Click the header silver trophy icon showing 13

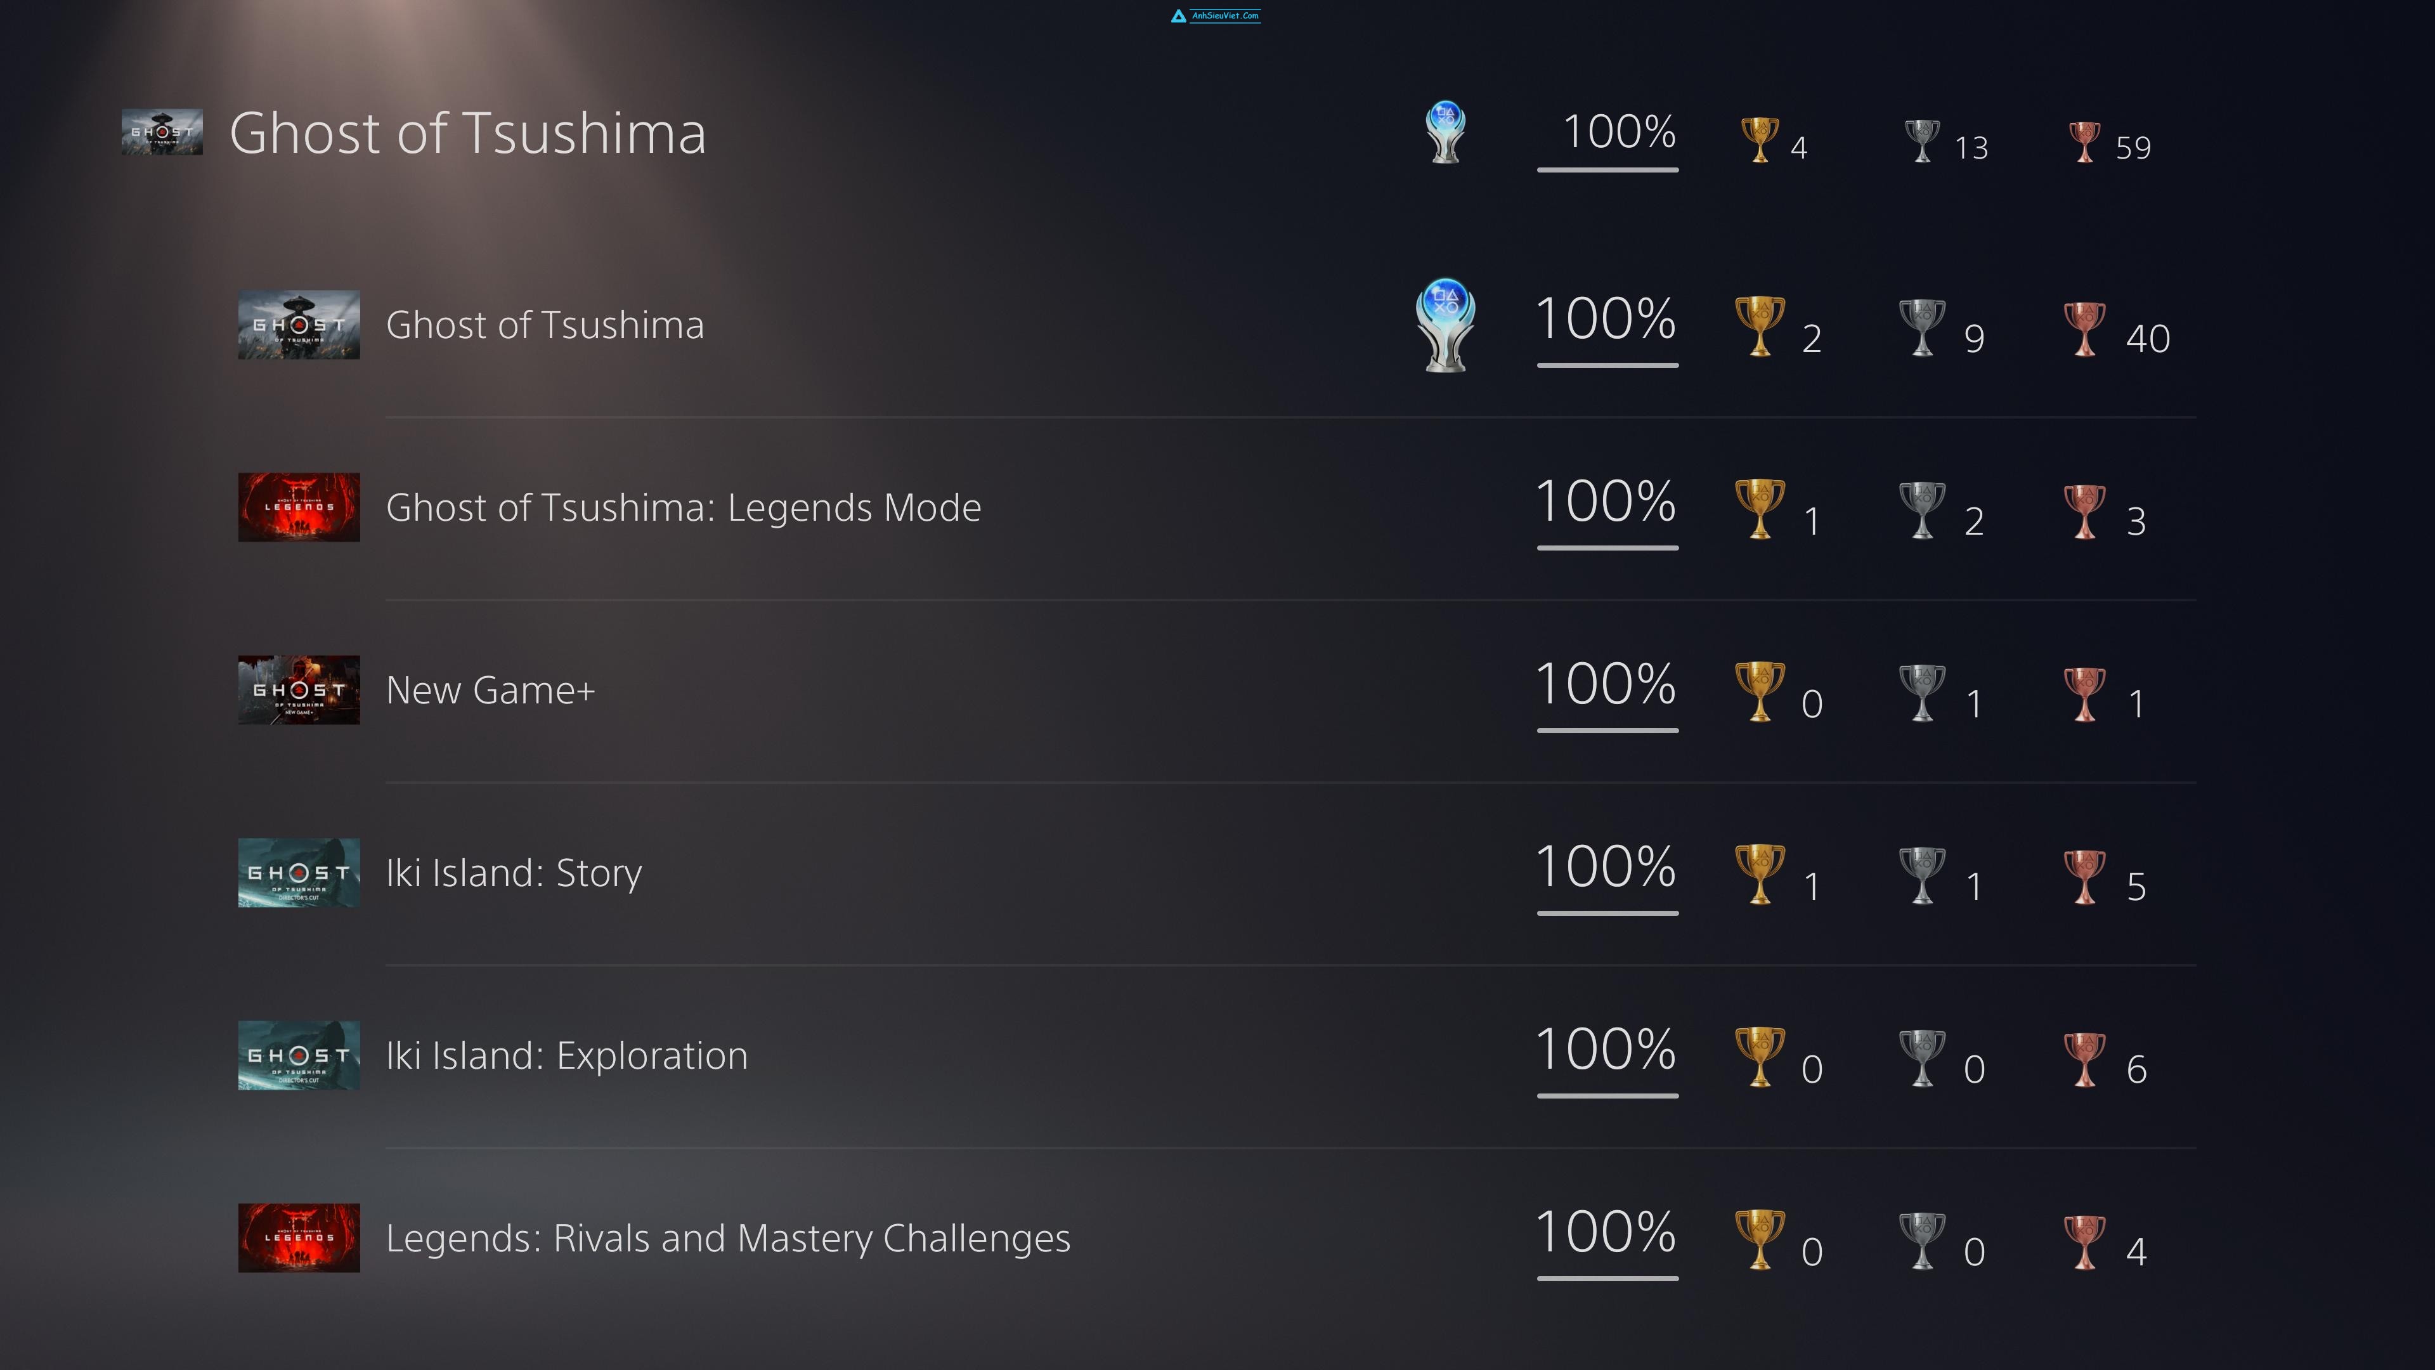(1922, 140)
